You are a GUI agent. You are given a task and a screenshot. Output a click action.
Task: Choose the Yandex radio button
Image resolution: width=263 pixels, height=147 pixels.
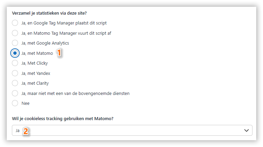pos(15,73)
